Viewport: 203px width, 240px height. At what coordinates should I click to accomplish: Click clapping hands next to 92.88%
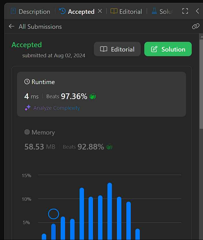tap(109, 147)
